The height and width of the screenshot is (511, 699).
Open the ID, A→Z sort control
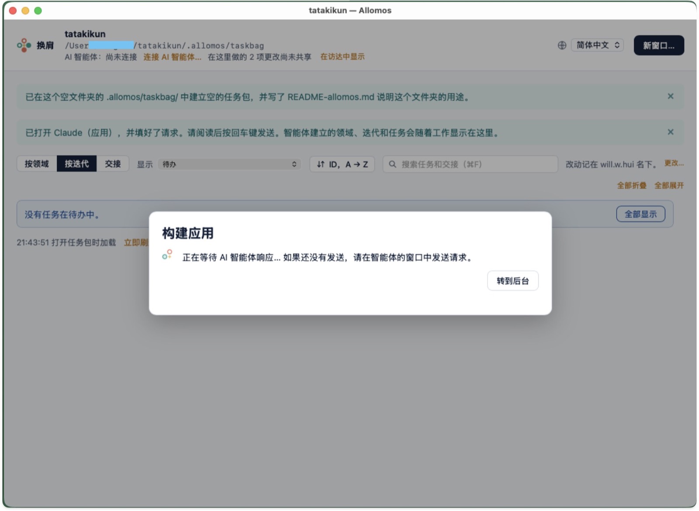point(342,164)
